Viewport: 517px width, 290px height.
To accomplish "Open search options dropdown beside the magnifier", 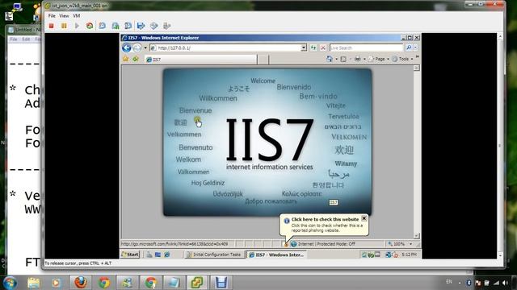I will pyautogui.click(x=415, y=48).
